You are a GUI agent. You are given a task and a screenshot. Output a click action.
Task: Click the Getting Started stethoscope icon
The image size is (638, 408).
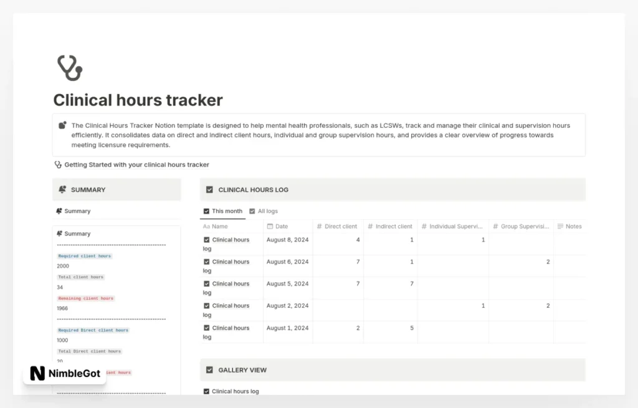click(59, 165)
